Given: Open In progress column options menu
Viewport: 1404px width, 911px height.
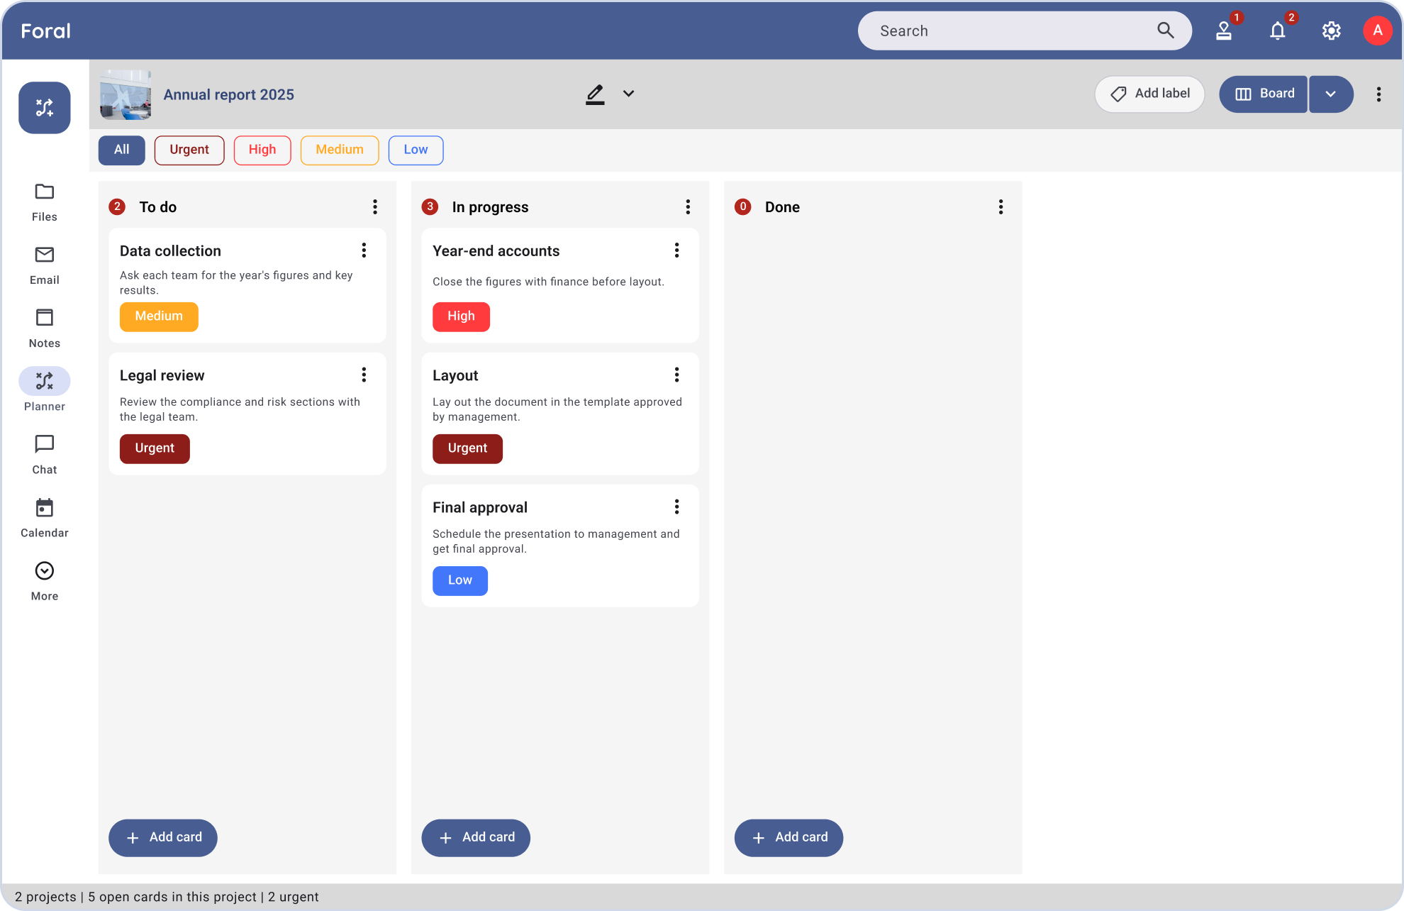Looking at the screenshot, I should tap(688, 206).
